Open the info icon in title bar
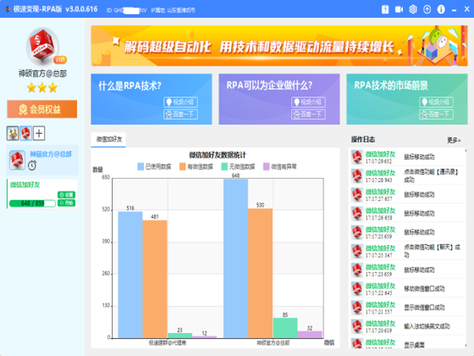Viewport: 474px width, 356px height. tap(441, 9)
